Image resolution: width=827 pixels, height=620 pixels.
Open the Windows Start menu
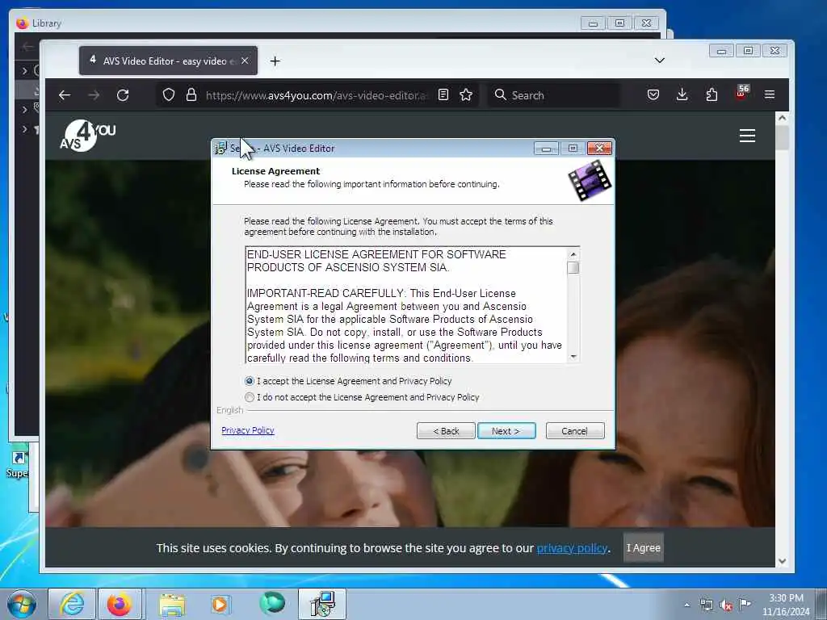22,604
